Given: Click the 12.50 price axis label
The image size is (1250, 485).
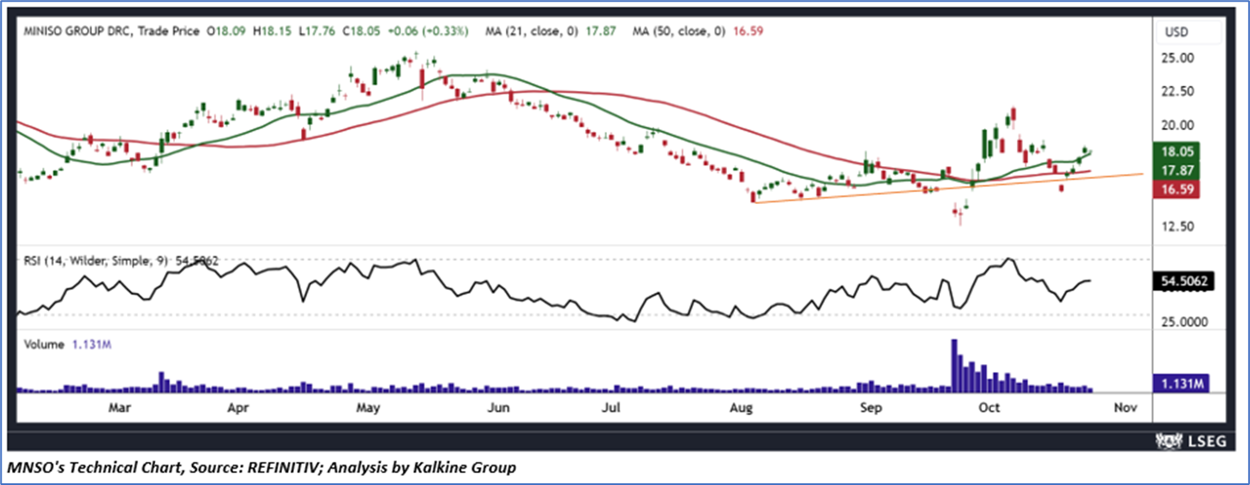Looking at the screenshot, I should 1179,226.
